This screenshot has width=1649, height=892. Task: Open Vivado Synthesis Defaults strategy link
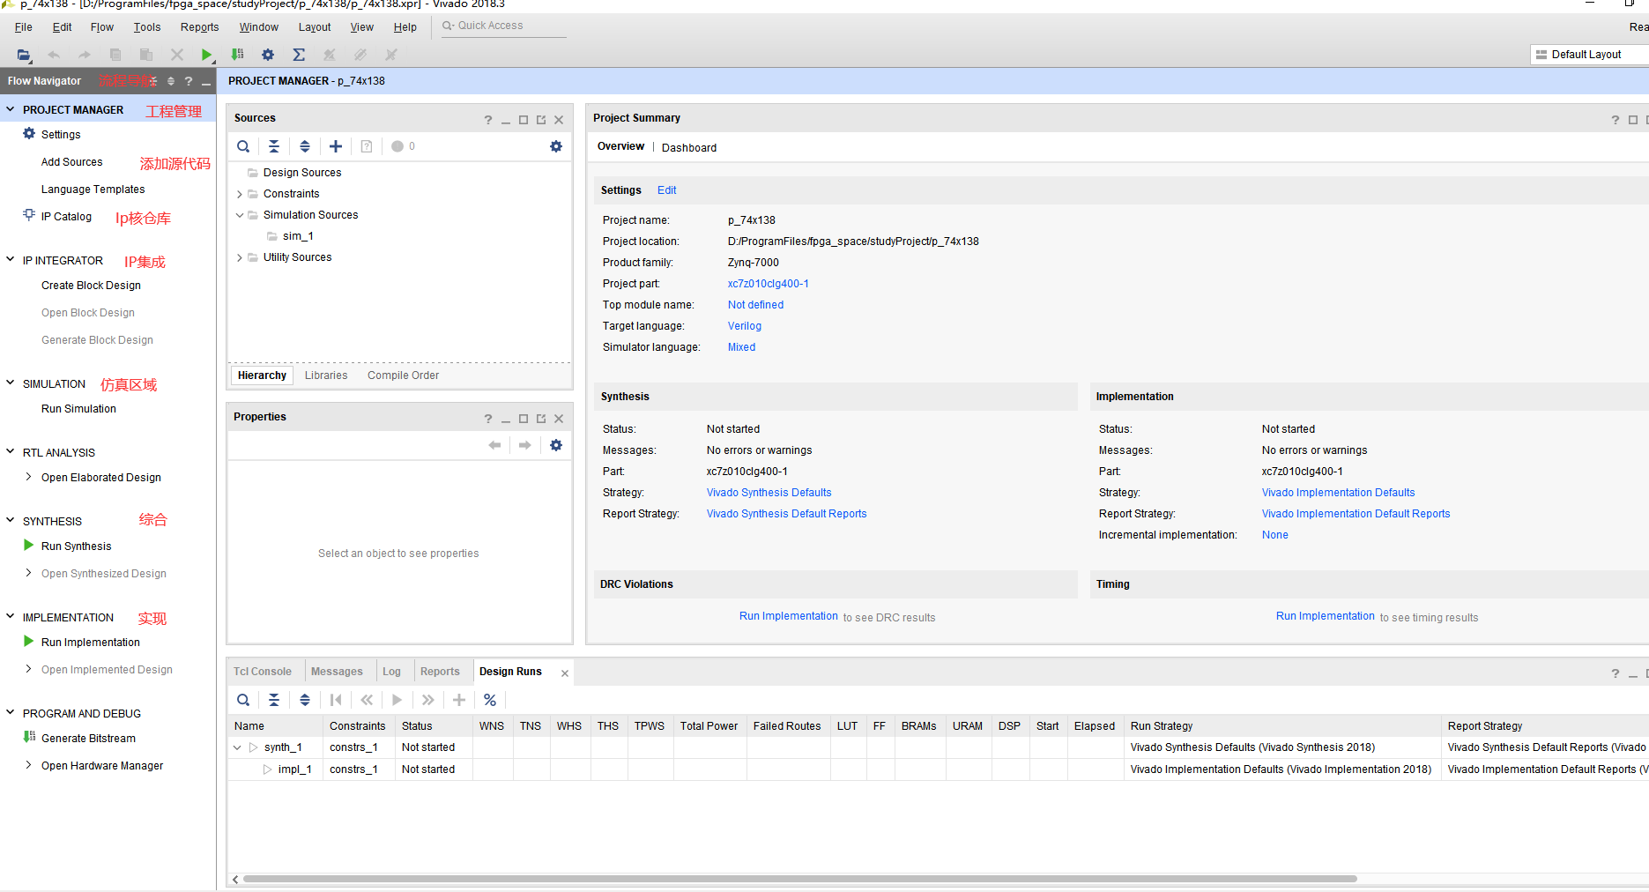769,493
